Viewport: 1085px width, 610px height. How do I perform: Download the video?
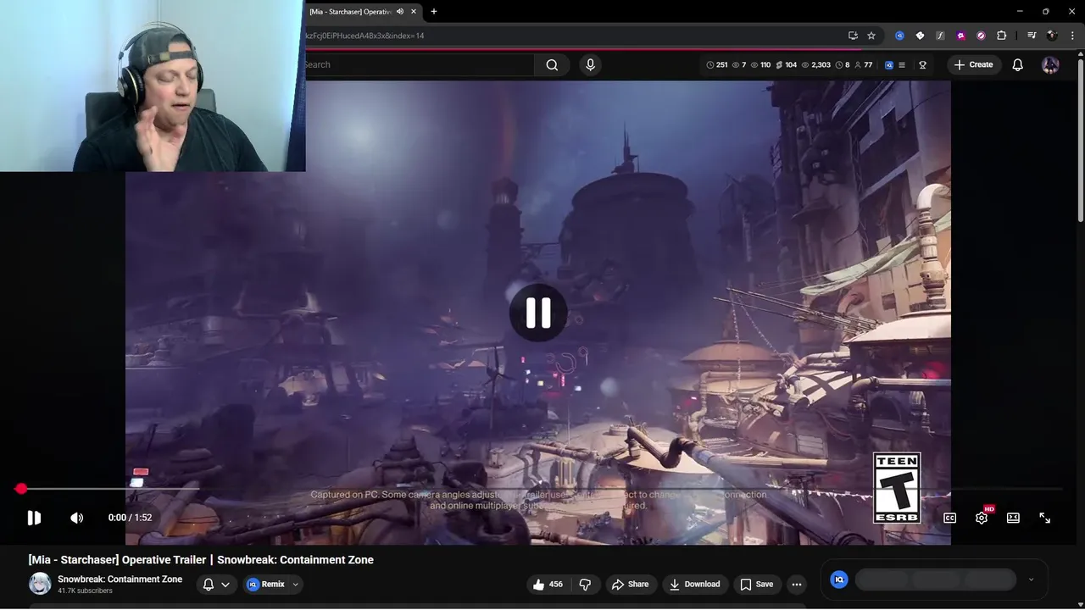694,585
